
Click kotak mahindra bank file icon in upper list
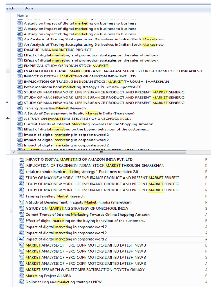click(x=20, y=87)
